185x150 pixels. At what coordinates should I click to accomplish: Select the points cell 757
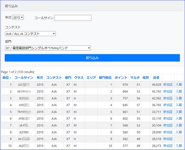(x=121, y=98)
